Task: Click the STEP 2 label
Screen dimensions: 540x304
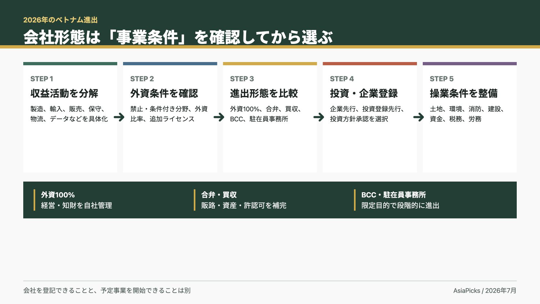Action: (x=142, y=79)
